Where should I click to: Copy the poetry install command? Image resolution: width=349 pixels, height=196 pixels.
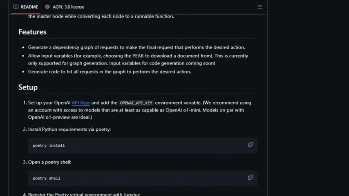[251, 145]
